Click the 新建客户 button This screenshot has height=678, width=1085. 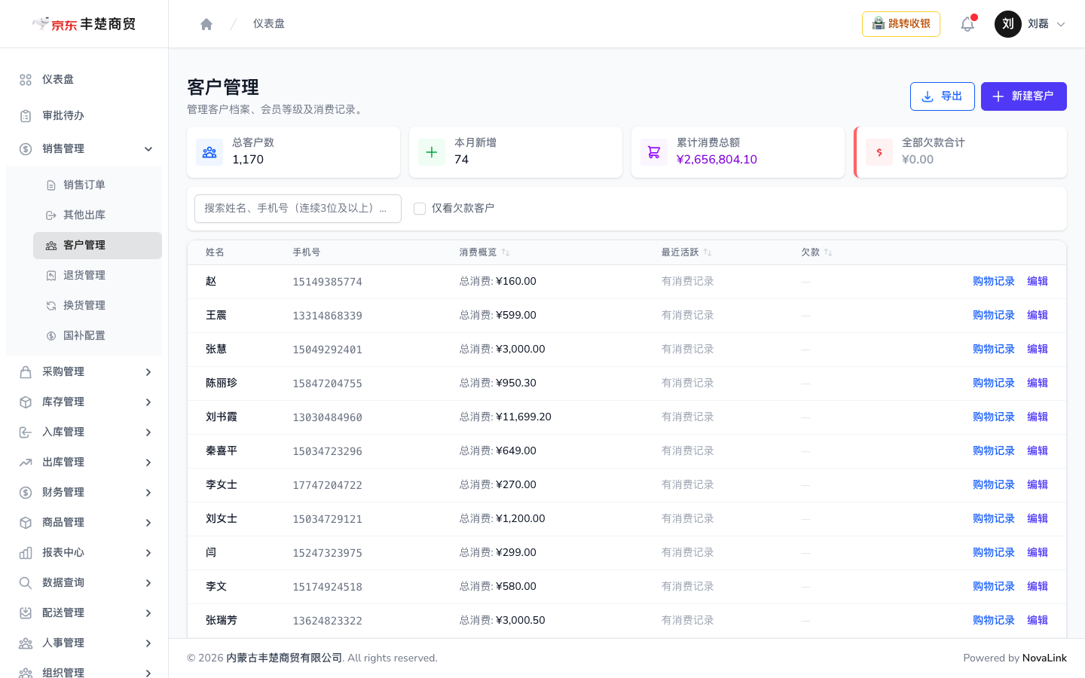pyautogui.click(x=1024, y=96)
